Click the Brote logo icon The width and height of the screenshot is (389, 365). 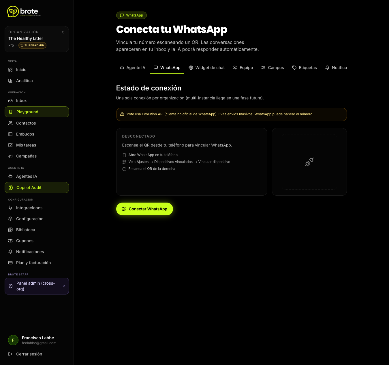click(x=13, y=12)
